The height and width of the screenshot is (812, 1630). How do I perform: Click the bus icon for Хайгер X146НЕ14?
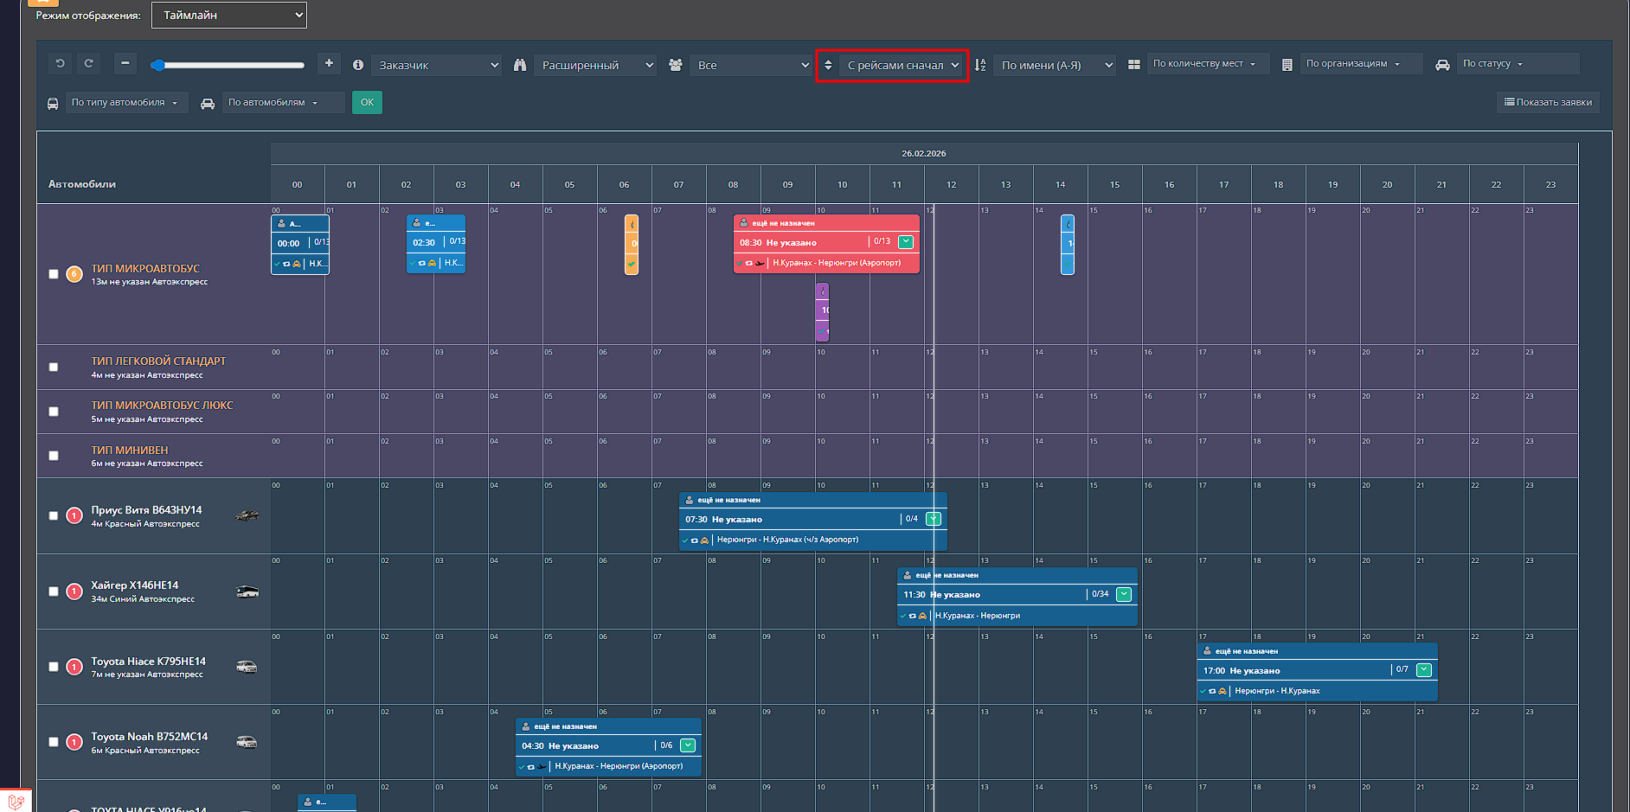coord(247,592)
